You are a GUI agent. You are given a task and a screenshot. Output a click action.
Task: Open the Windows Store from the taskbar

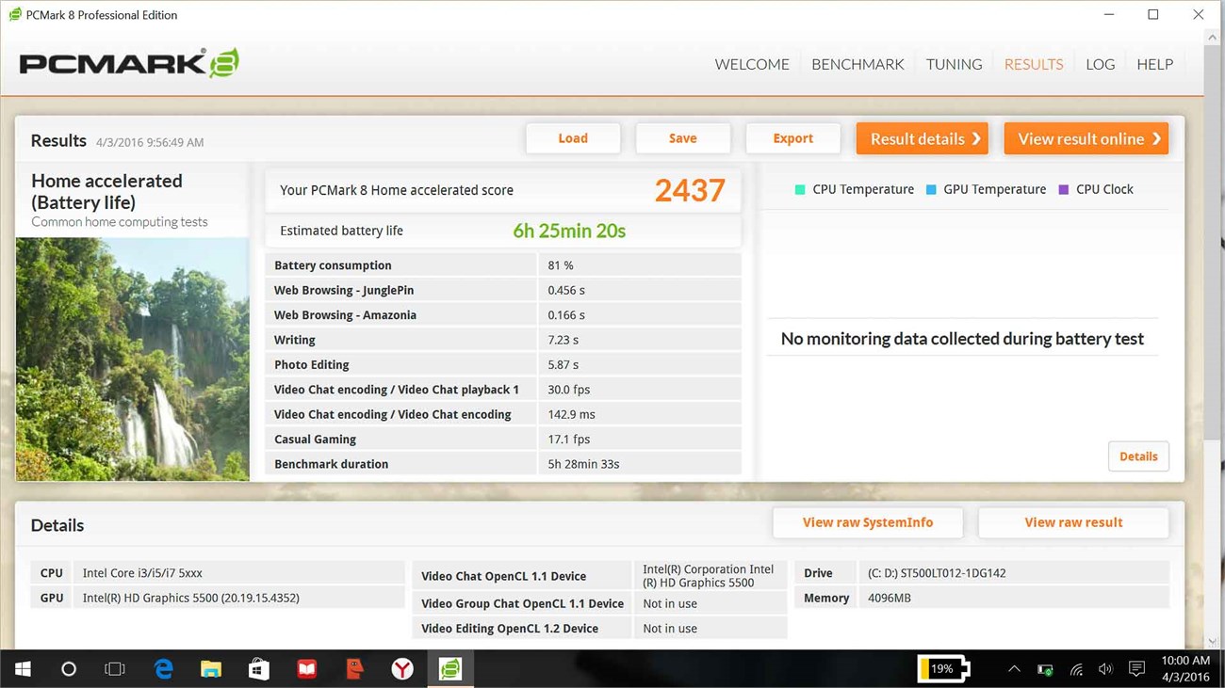tap(258, 668)
